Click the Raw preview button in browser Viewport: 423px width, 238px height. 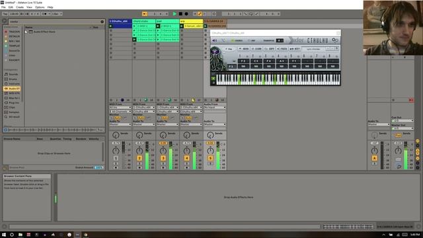coord(100,130)
